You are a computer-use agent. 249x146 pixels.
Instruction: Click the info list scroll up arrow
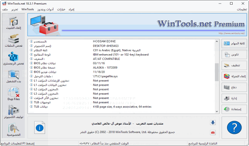tap(217, 41)
